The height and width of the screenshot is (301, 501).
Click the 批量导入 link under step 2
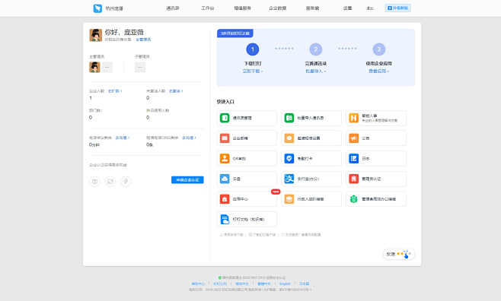(x=316, y=71)
